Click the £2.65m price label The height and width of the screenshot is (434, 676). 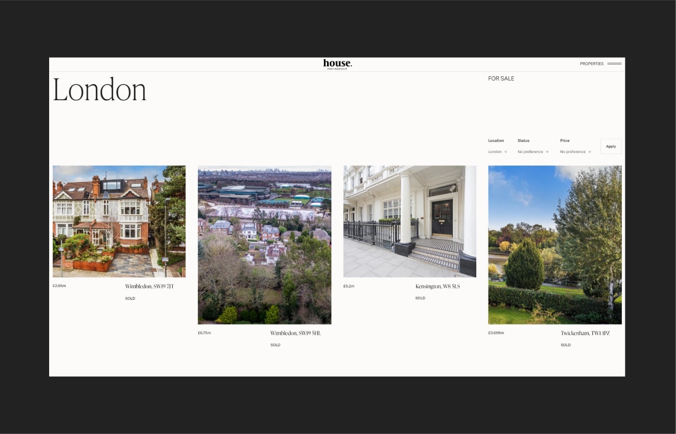click(59, 286)
